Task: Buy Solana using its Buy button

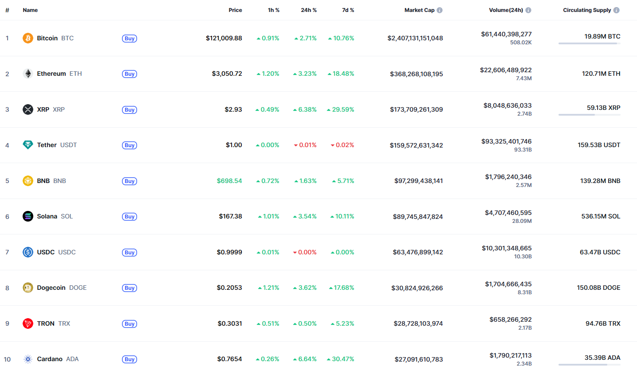Action: 130,217
